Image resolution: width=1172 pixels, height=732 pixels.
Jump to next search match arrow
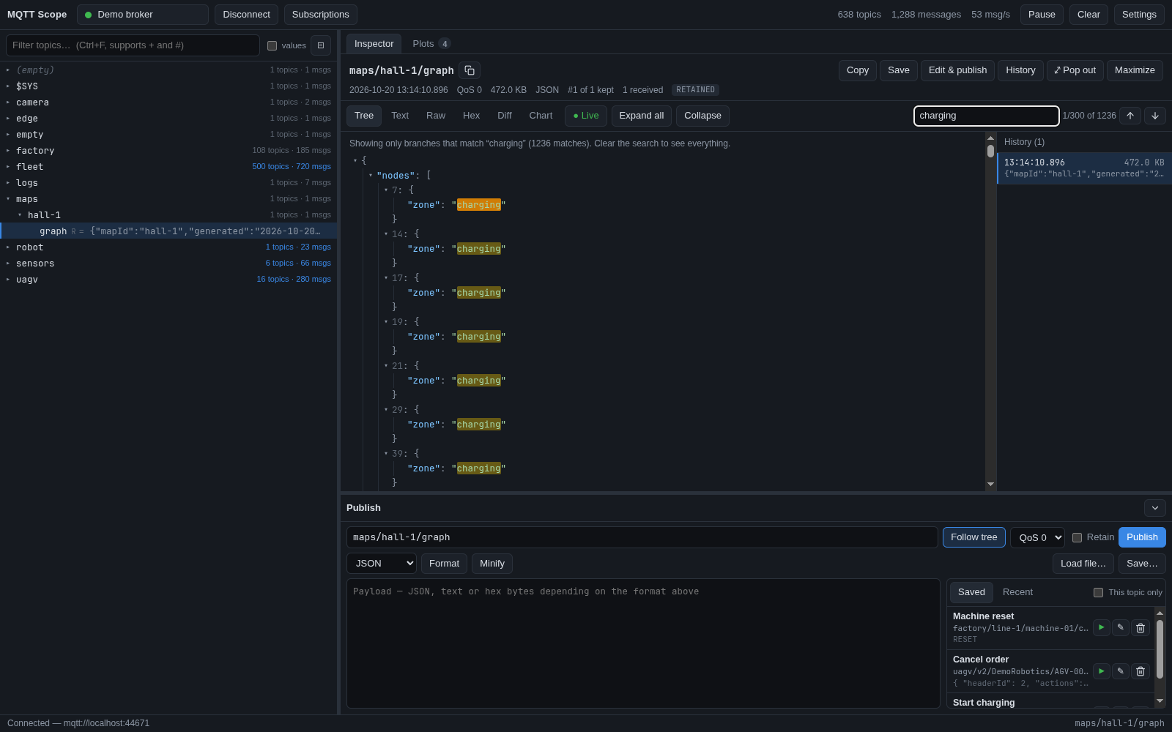(1155, 116)
